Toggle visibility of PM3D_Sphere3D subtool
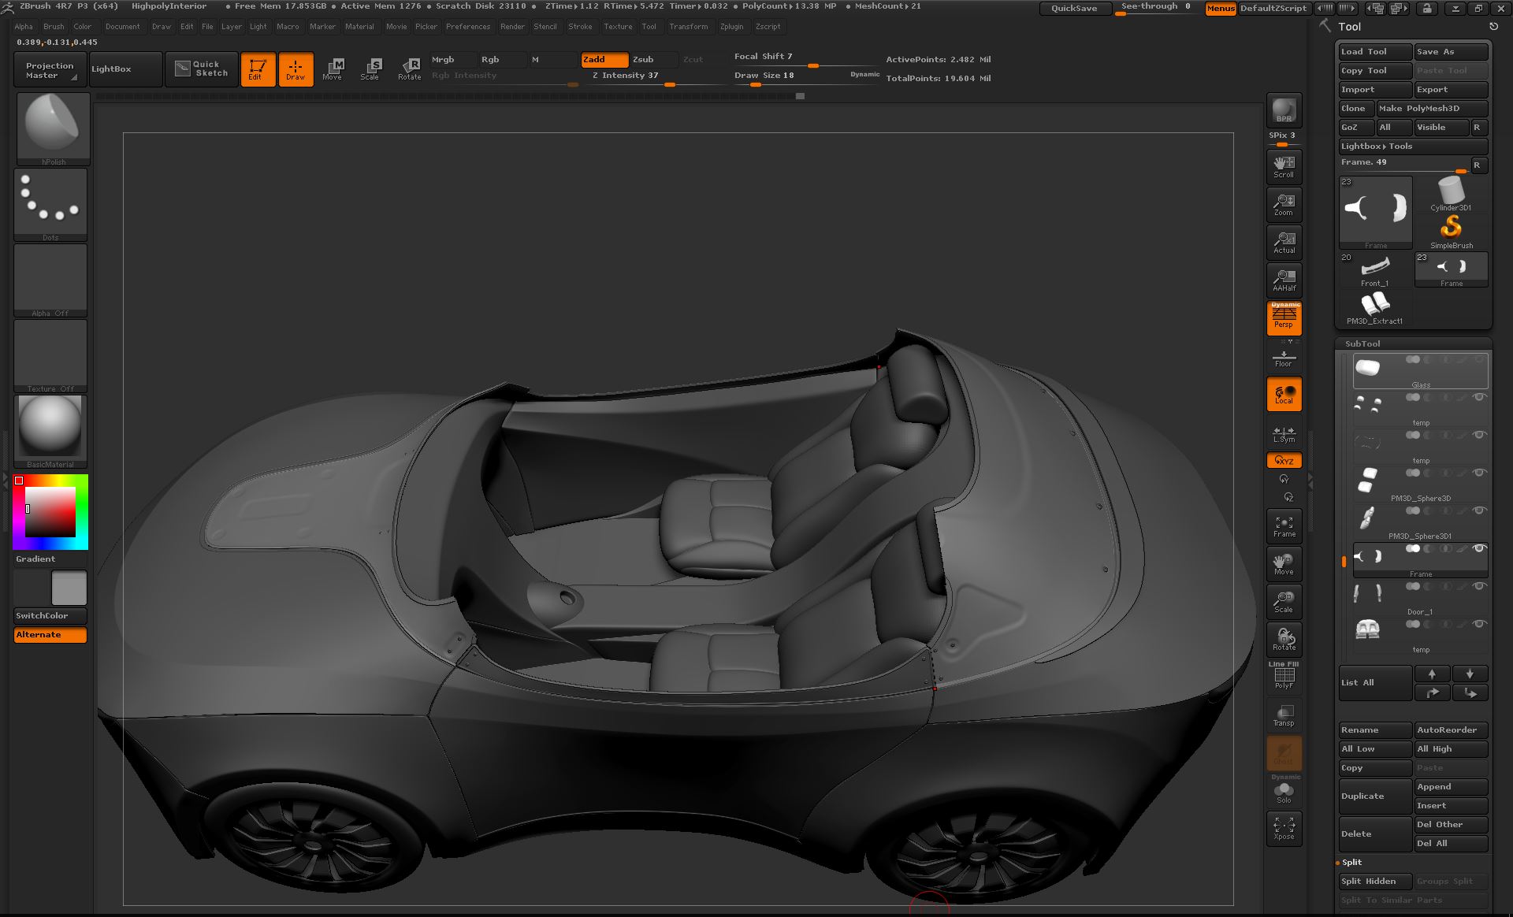 pos(1479,473)
